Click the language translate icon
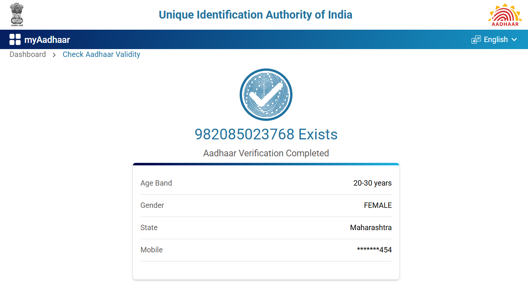The width and height of the screenshot is (528, 306). [476, 40]
